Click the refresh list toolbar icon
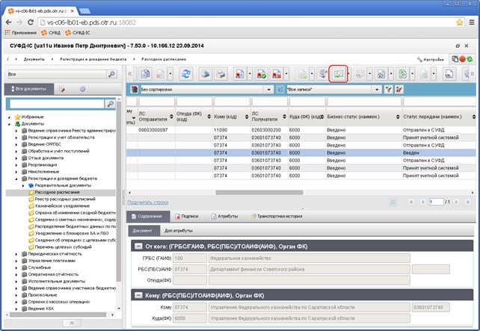 click(185, 74)
